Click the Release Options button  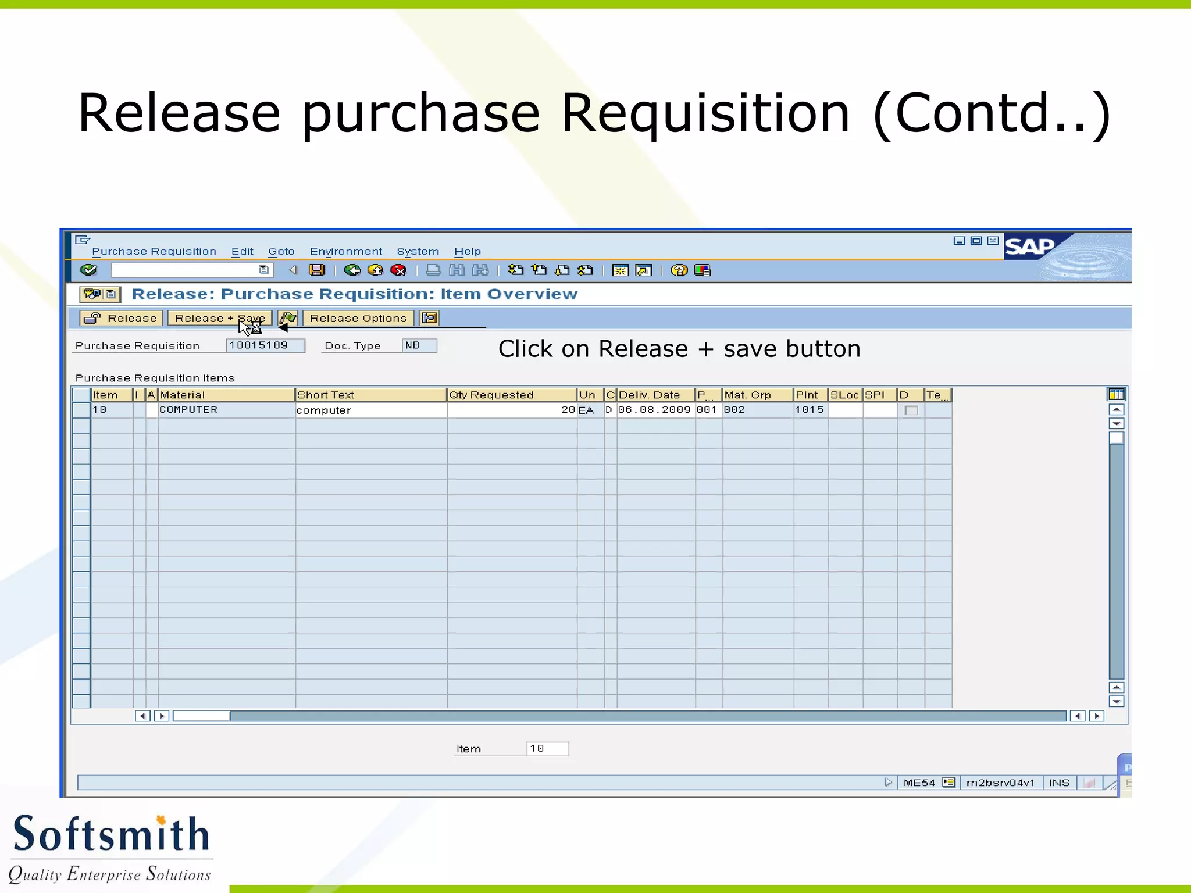coord(358,318)
